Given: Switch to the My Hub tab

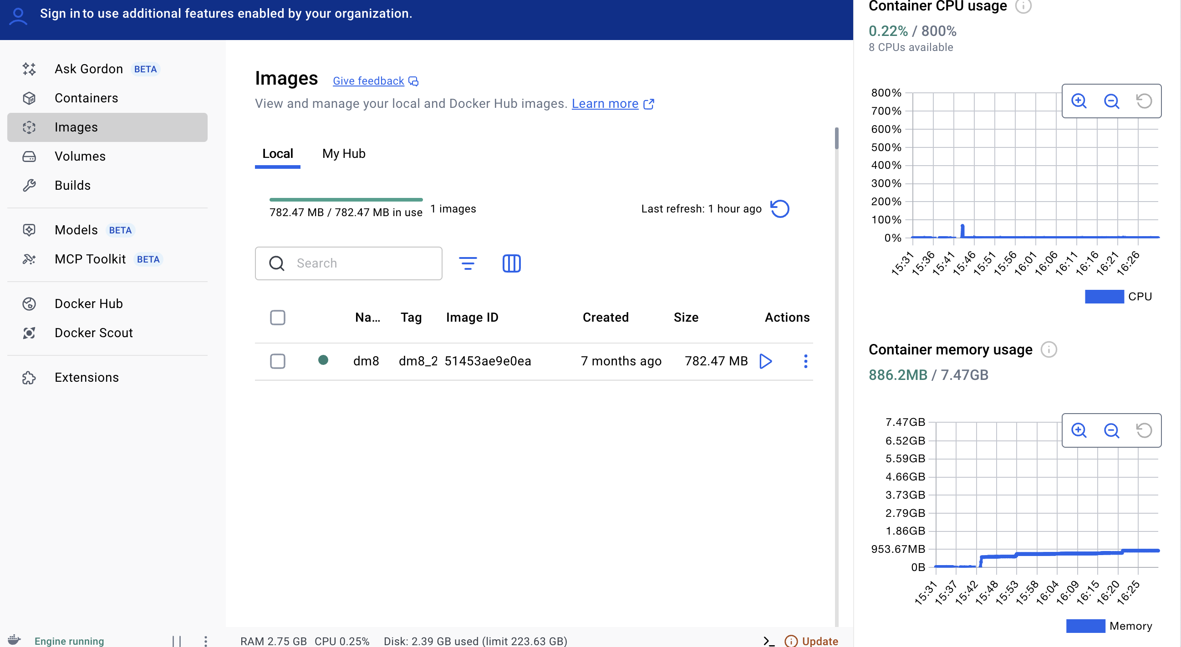Looking at the screenshot, I should [x=343, y=153].
